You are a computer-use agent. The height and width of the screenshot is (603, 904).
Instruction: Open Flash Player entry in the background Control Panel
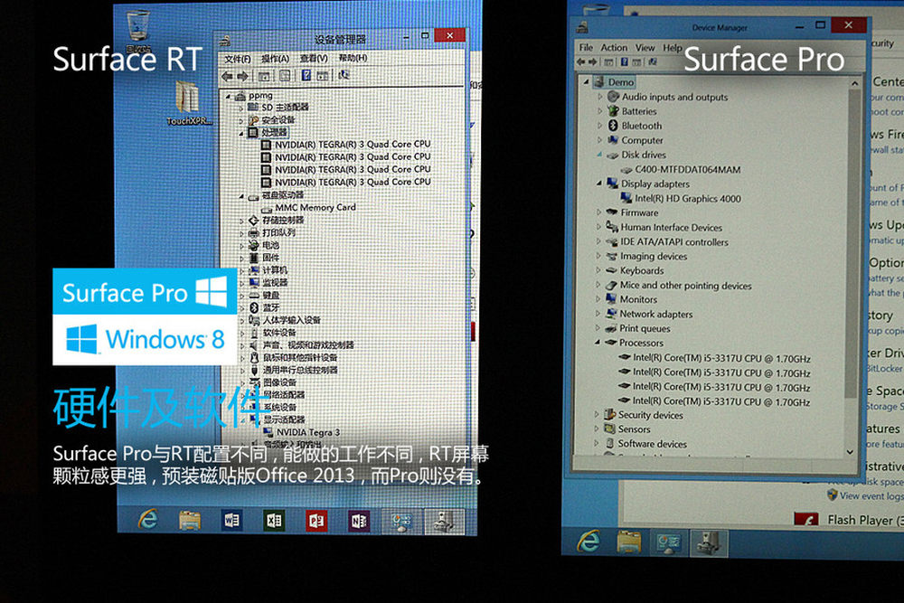(x=865, y=520)
